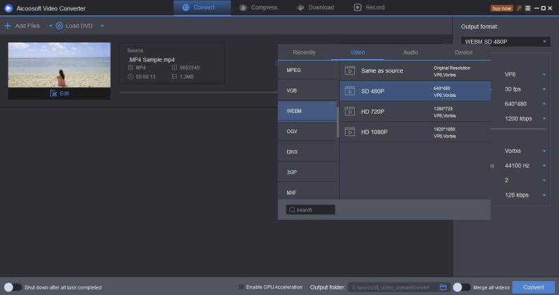Viewport: 559px width, 295px height.
Task: Click the register key icon
Action: (x=518, y=8)
